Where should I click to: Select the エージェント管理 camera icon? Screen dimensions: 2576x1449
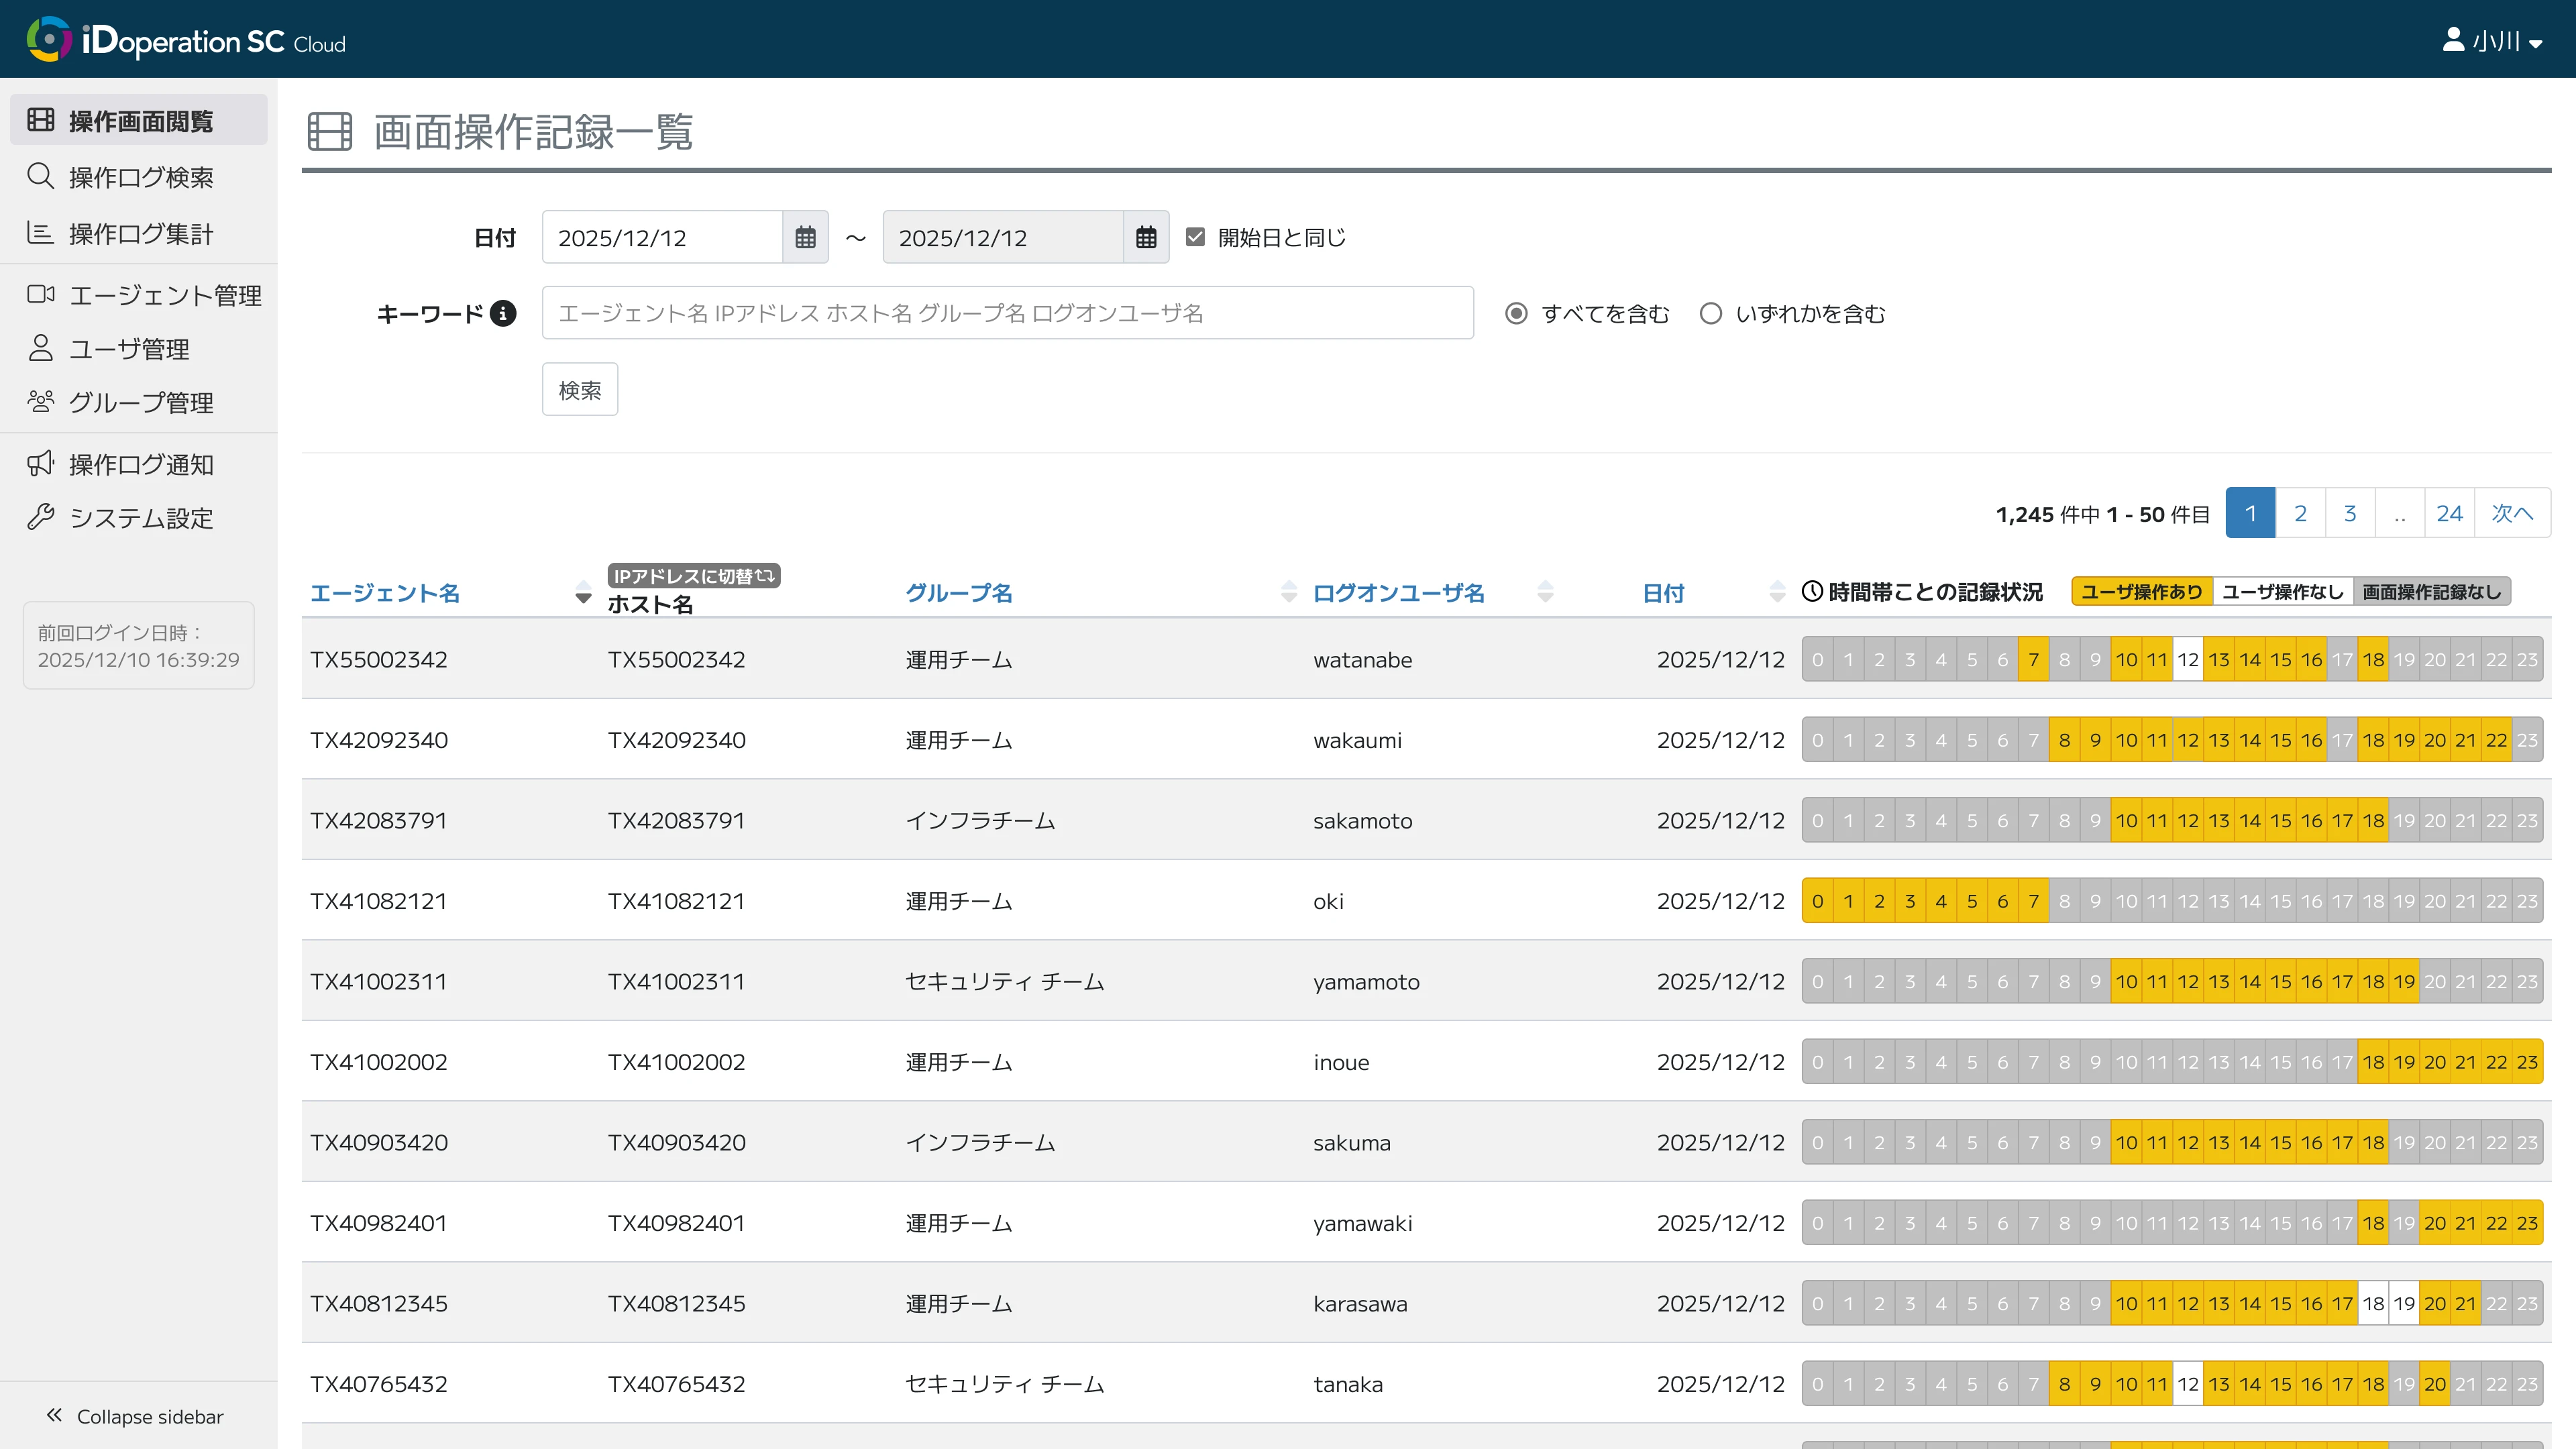(41, 294)
